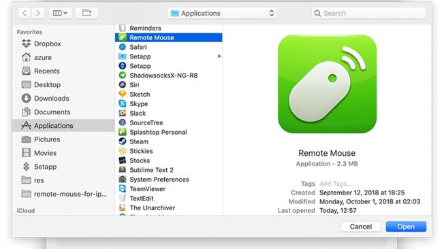Click the large Remote Mouse preview icon
The image size is (444, 249).
click(327, 84)
